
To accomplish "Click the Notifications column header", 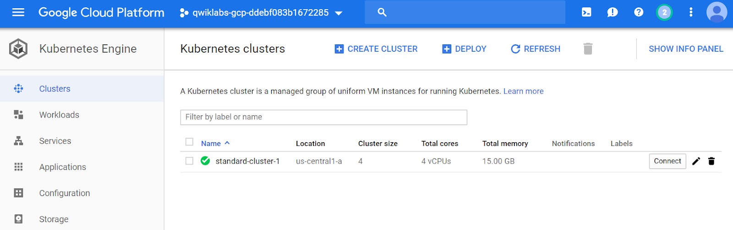I will 573,144.
